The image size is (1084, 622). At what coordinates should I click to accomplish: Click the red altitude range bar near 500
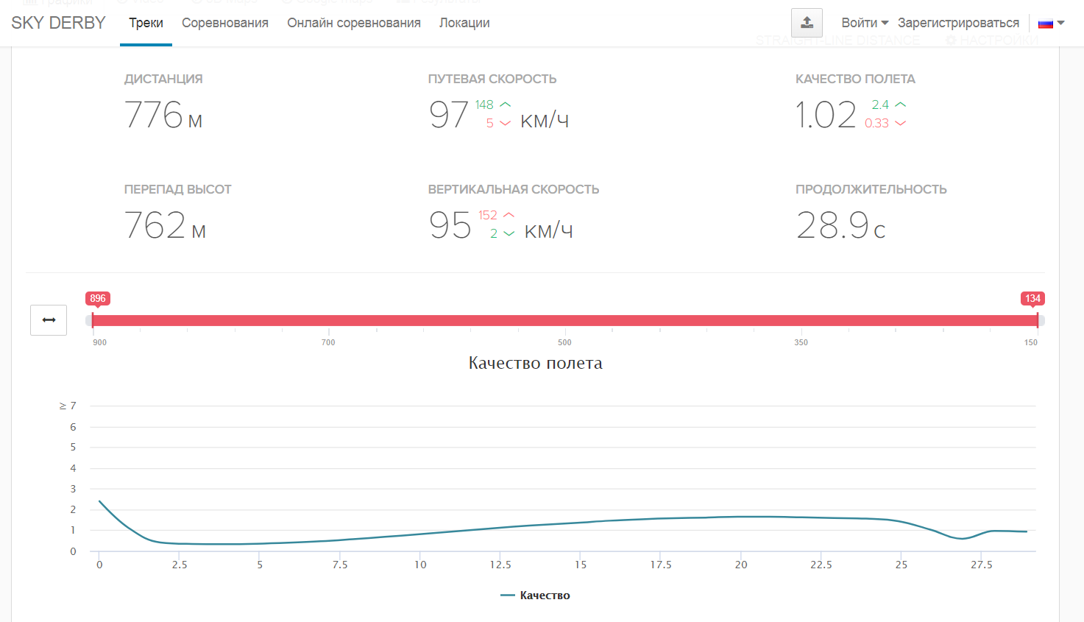click(x=564, y=320)
